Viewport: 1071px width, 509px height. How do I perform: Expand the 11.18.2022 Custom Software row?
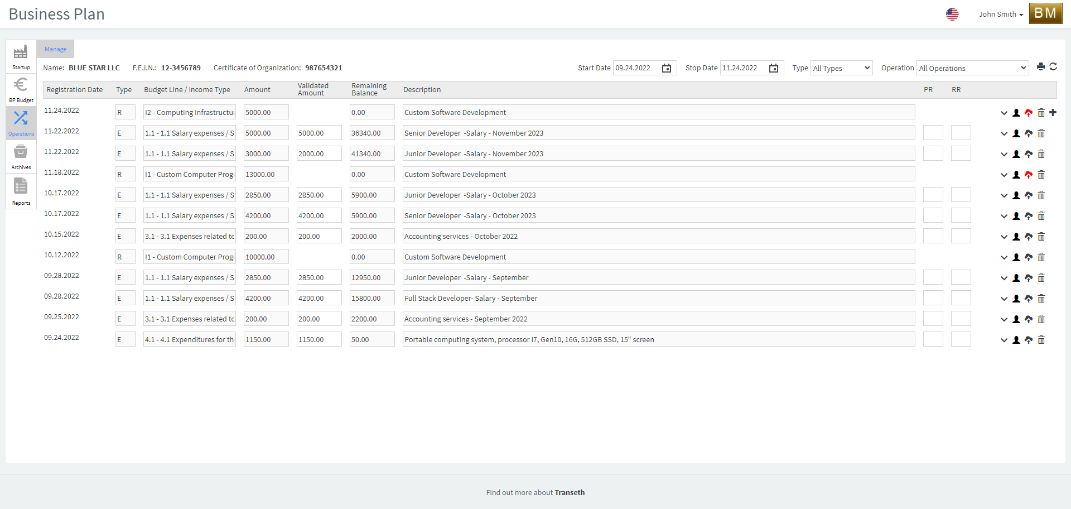click(x=1004, y=175)
